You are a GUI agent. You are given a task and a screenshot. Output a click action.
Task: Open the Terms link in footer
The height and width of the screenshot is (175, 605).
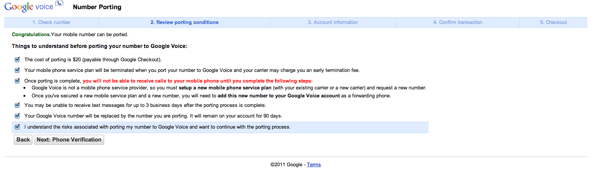click(314, 165)
